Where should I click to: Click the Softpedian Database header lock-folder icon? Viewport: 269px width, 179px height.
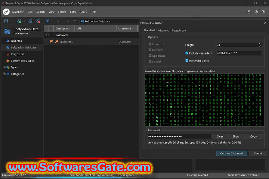point(7,31)
